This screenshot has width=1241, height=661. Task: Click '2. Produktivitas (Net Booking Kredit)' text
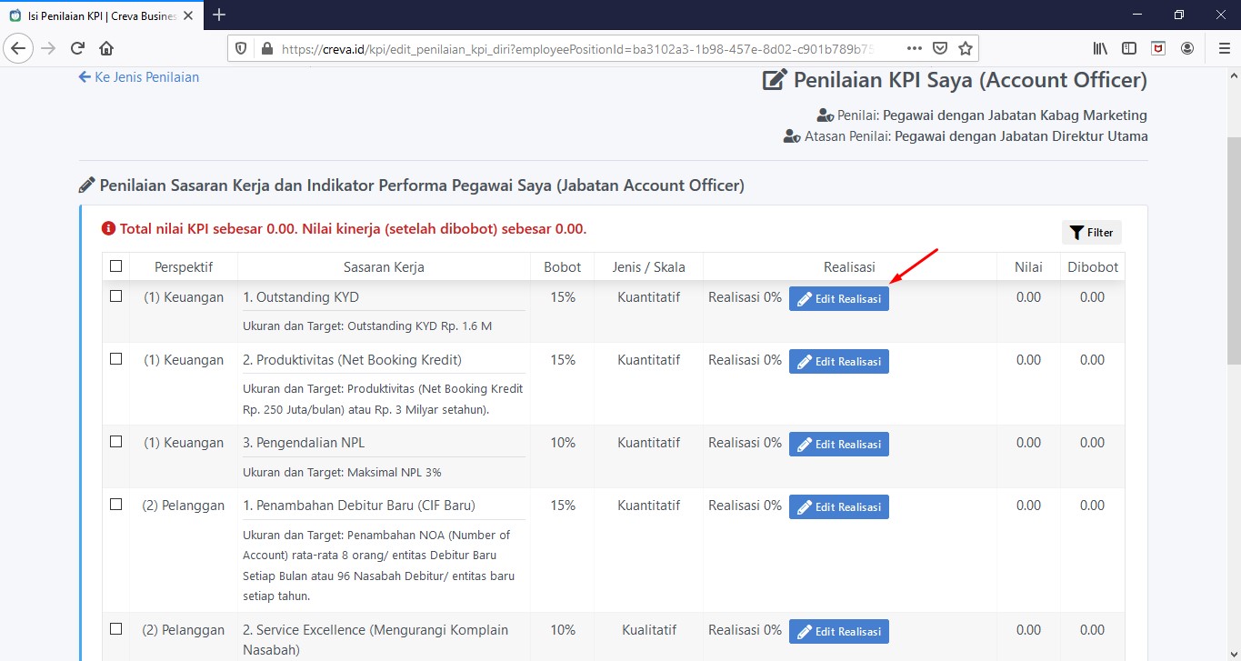[352, 360]
